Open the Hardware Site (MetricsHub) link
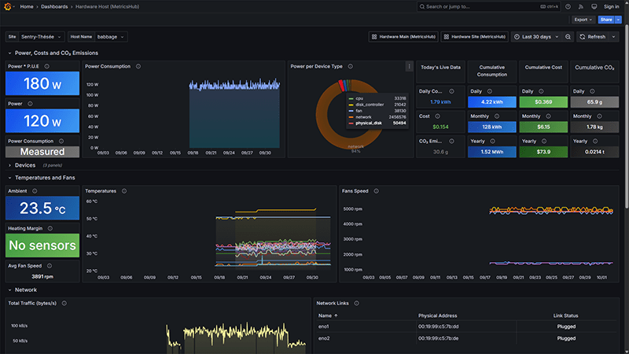This screenshot has height=354, width=629. coord(474,36)
